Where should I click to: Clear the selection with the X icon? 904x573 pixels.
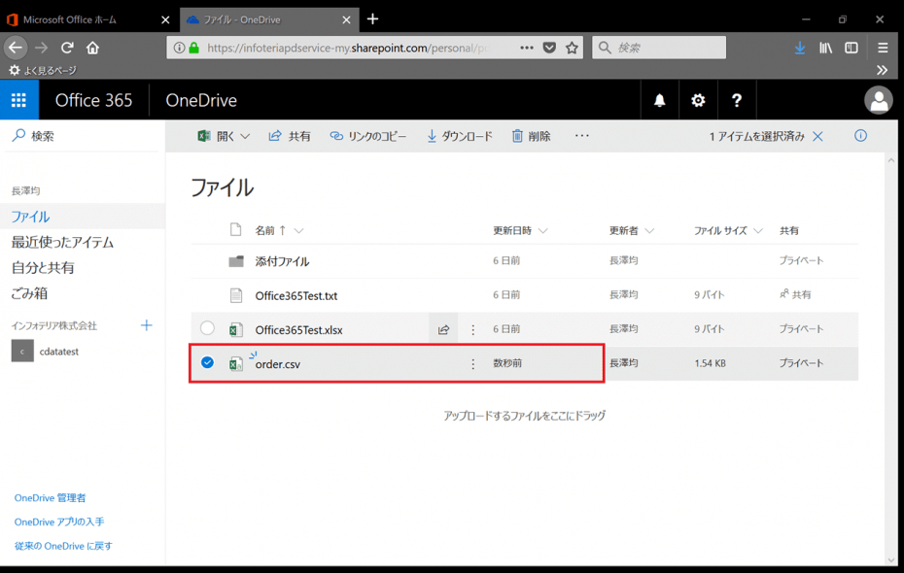817,137
